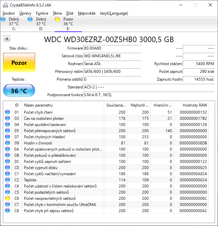Click RAW value 000000038DB
Image resolution: width=218 pixels, height=226 pixels.
[193, 143]
